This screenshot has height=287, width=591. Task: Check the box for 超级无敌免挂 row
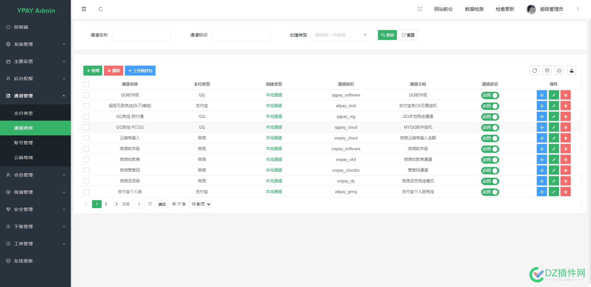tap(86, 106)
